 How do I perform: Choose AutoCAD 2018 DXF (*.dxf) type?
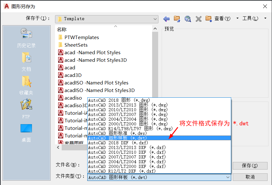point(159,143)
